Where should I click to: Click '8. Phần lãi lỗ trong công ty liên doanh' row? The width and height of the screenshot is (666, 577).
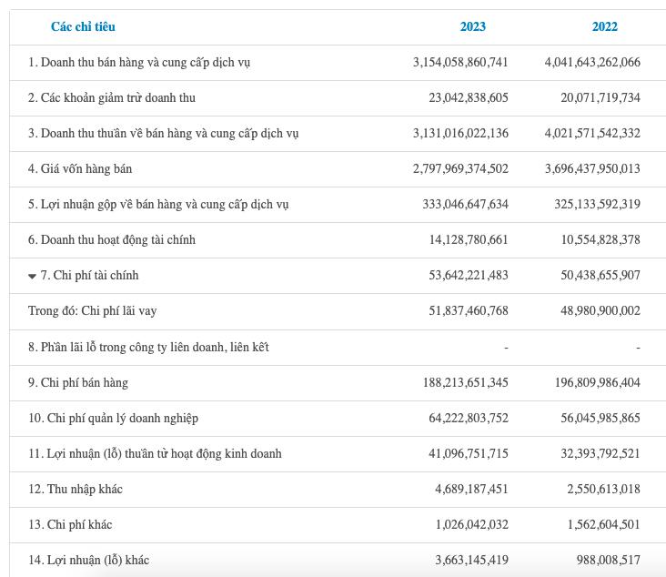148,347
